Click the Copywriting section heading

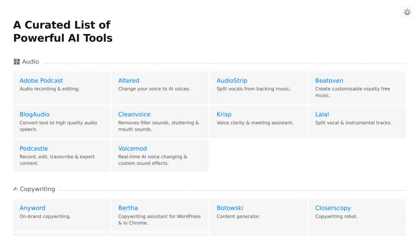[x=37, y=189]
